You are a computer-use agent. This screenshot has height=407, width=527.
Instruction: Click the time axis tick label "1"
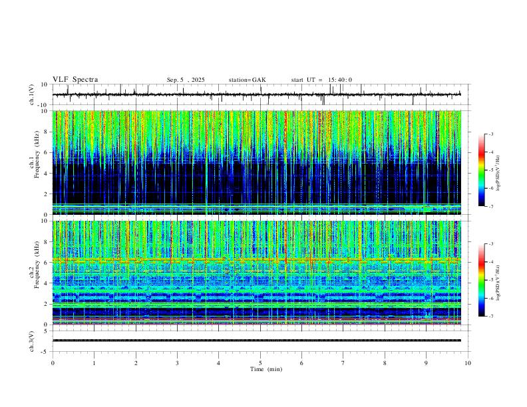[94, 363]
